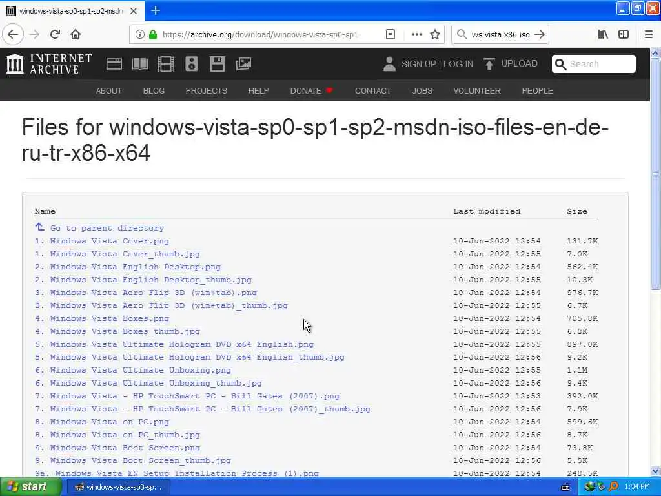Open the JOBS menu item
Screen dimensions: 661x496
click(x=422, y=90)
